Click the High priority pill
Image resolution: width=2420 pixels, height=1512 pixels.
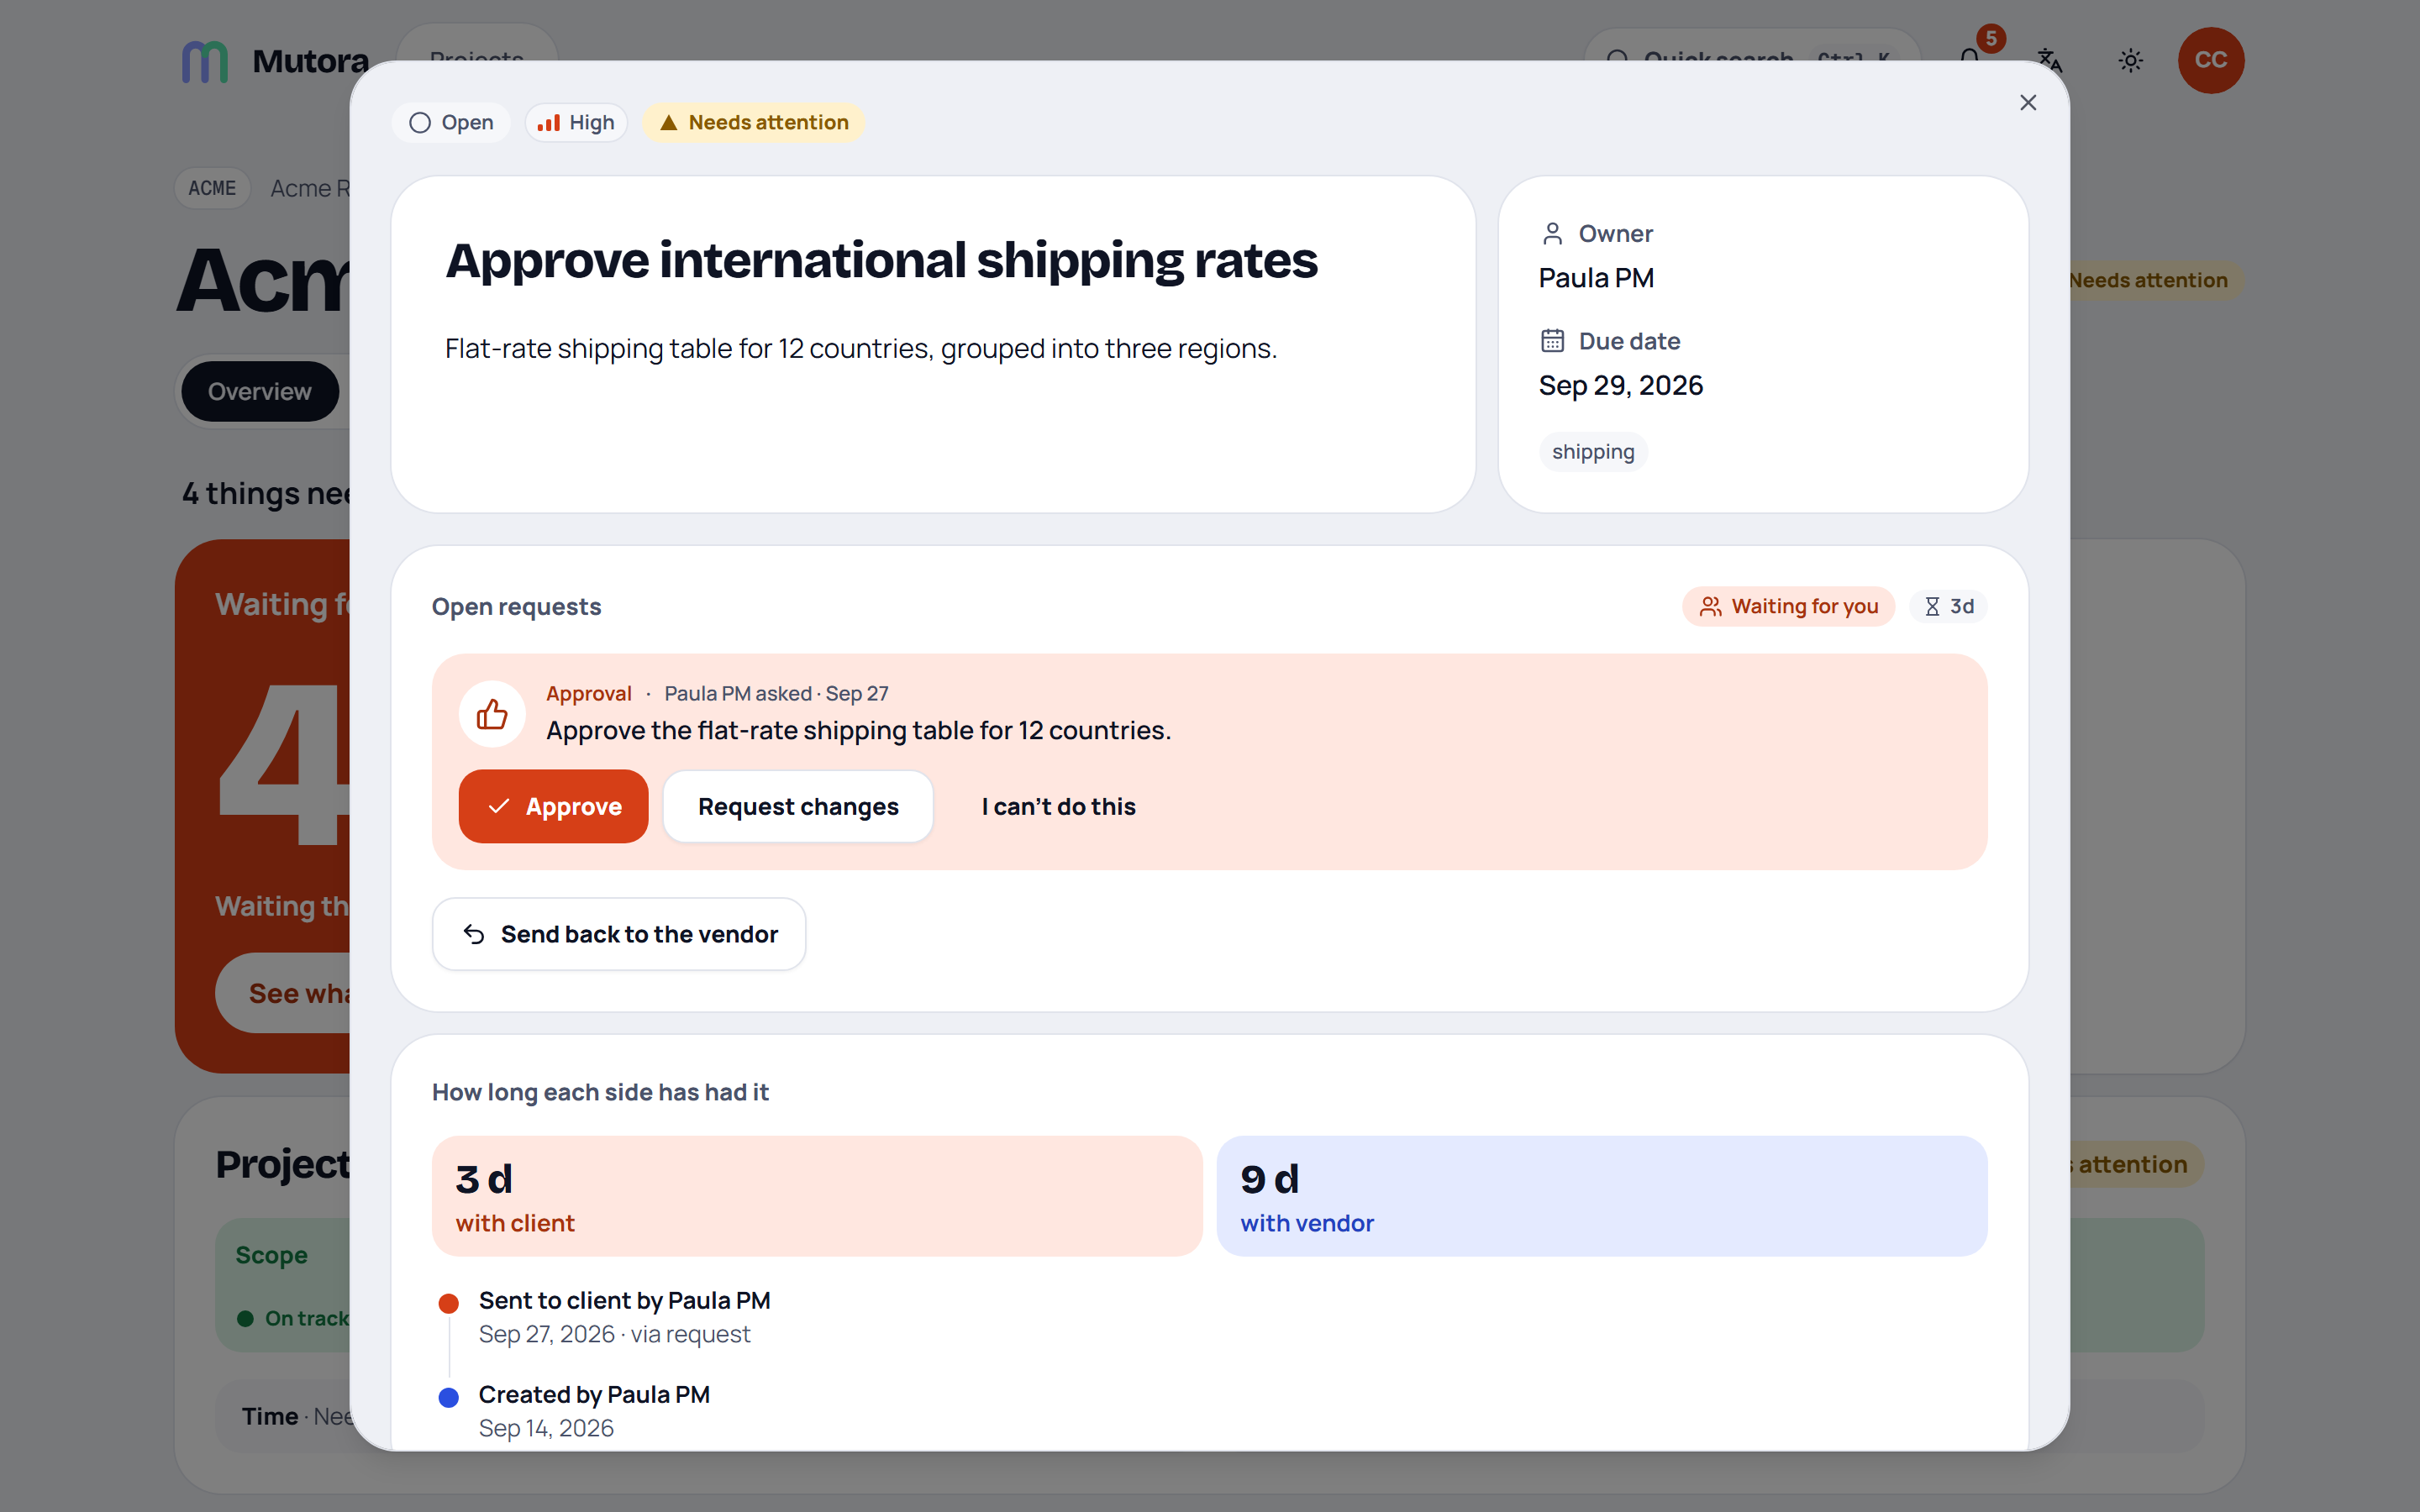[576, 122]
